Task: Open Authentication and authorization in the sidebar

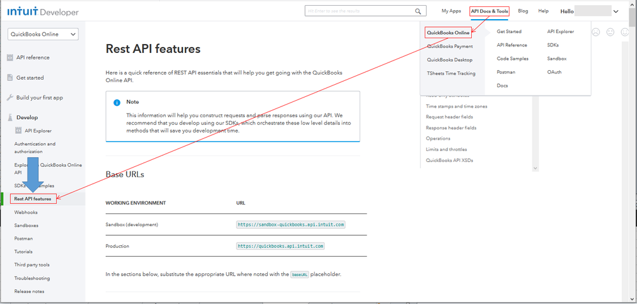Action: click(x=35, y=148)
